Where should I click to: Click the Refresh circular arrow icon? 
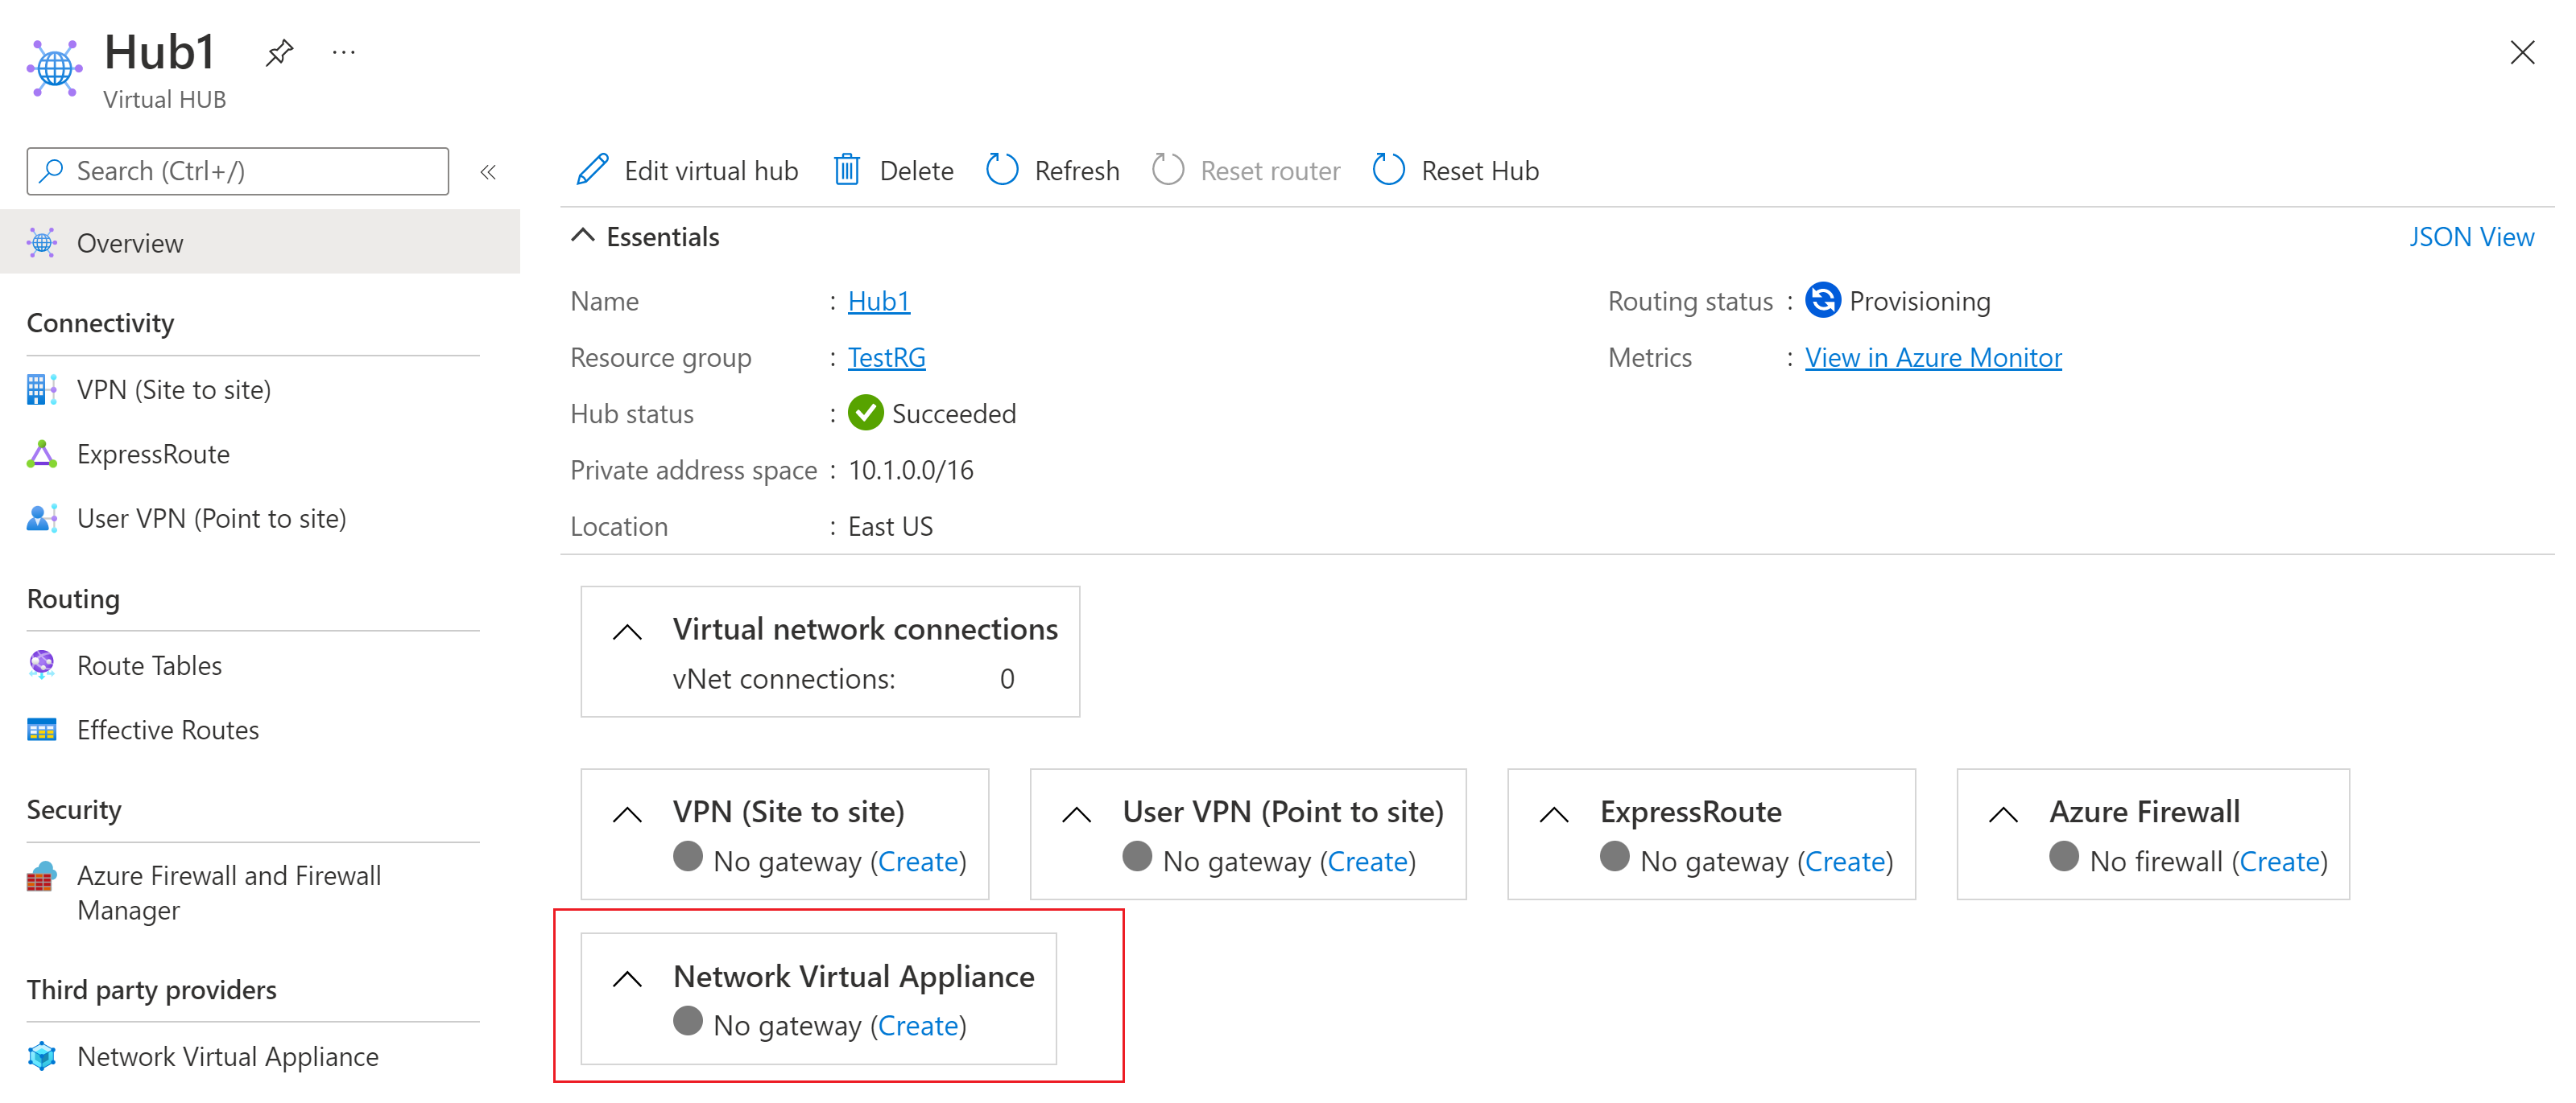click(x=1002, y=170)
